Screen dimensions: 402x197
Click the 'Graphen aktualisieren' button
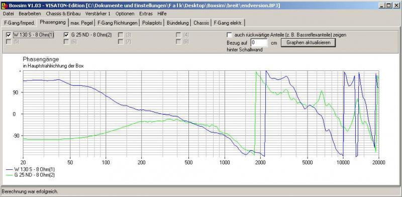[x=308, y=42]
